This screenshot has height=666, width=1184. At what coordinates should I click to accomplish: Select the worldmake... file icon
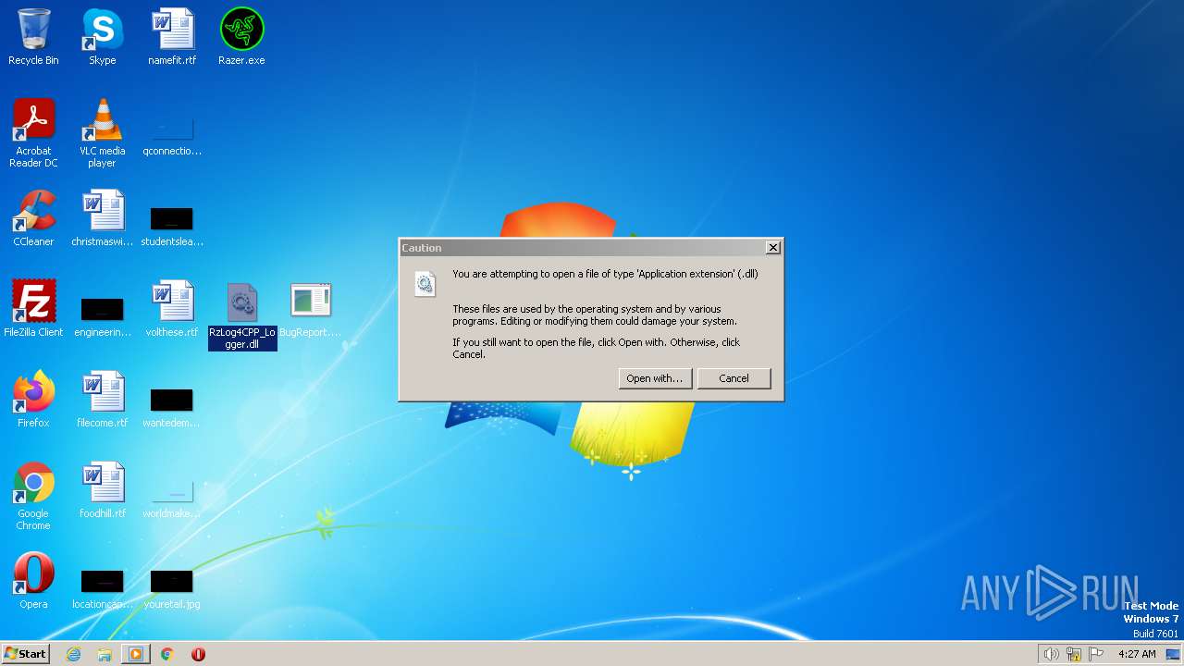[x=172, y=490]
